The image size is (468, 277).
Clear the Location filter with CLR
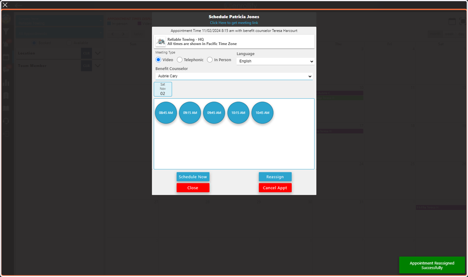point(86,54)
